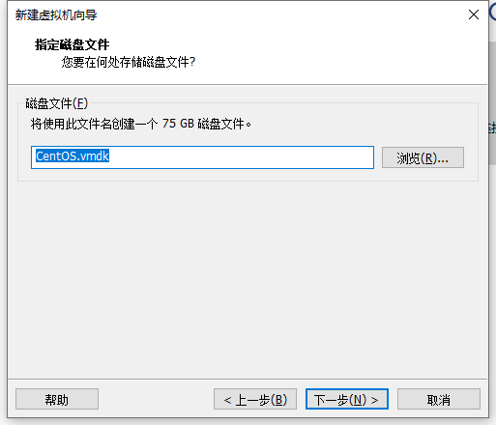This screenshot has height=425, width=496.
Task: Close the 新建虚拟机向导 dialog
Action: tap(474, 14)
